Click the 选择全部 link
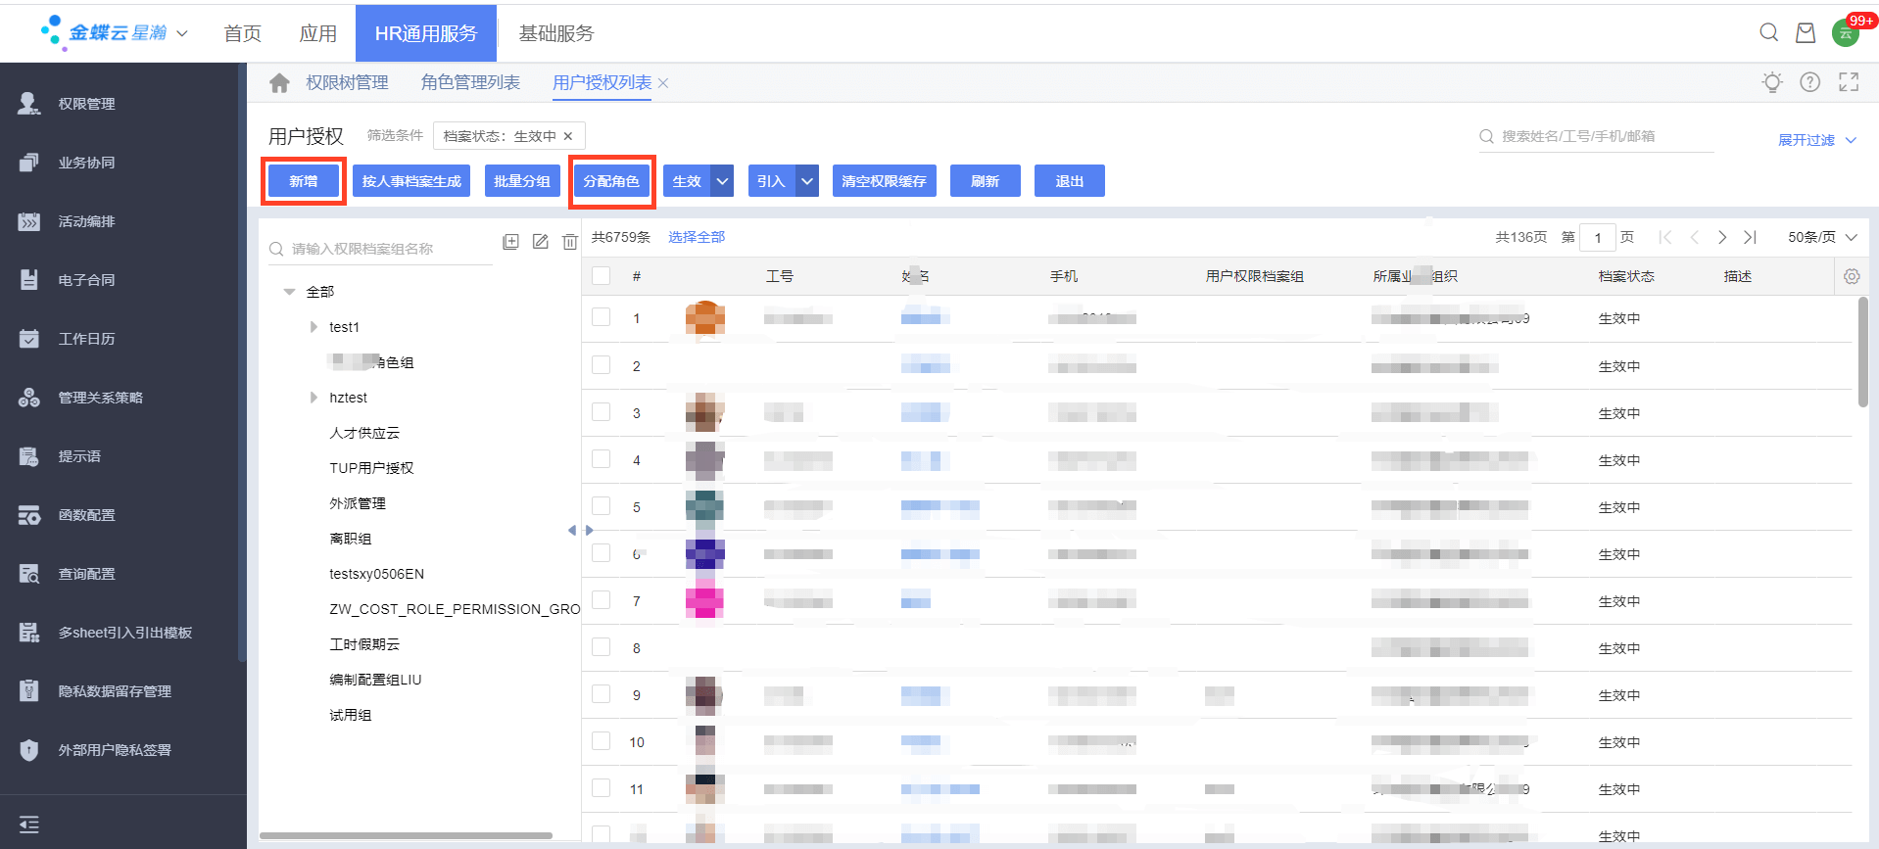The width and height of the screenshot is (1879, 849). point(696,237)
